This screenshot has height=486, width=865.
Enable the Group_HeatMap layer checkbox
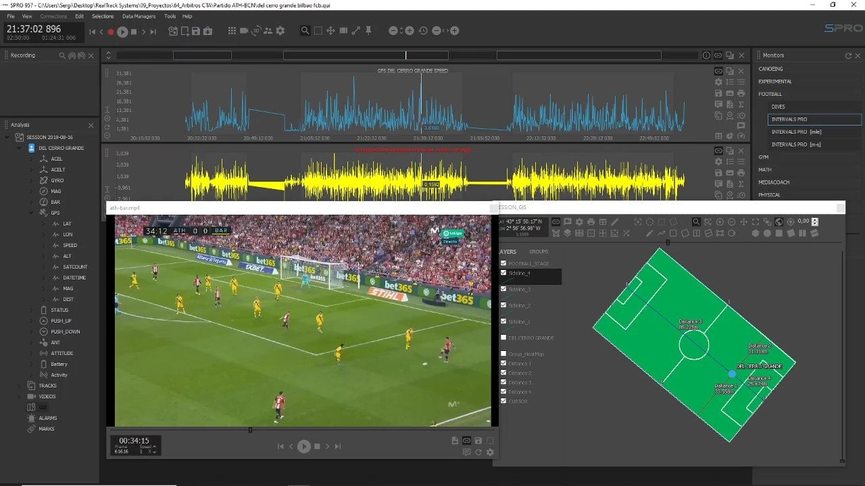tap(503, 354)
